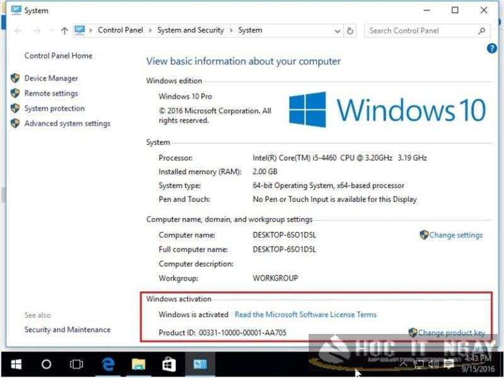Open help with the blue question mark

click(x=492, y=48)
